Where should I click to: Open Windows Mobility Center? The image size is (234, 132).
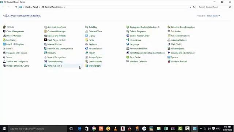click(x=18, y=66)
